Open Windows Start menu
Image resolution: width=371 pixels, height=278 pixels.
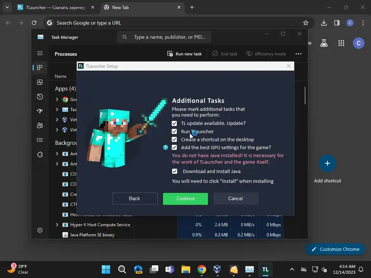[x=106, y=269]
